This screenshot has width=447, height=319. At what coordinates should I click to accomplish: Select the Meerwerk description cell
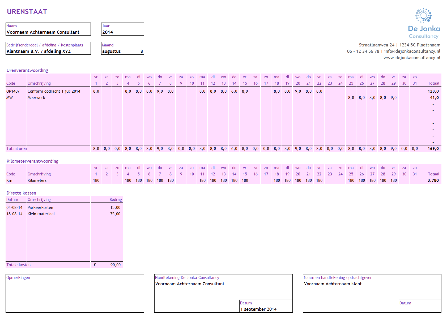(36, 98)
